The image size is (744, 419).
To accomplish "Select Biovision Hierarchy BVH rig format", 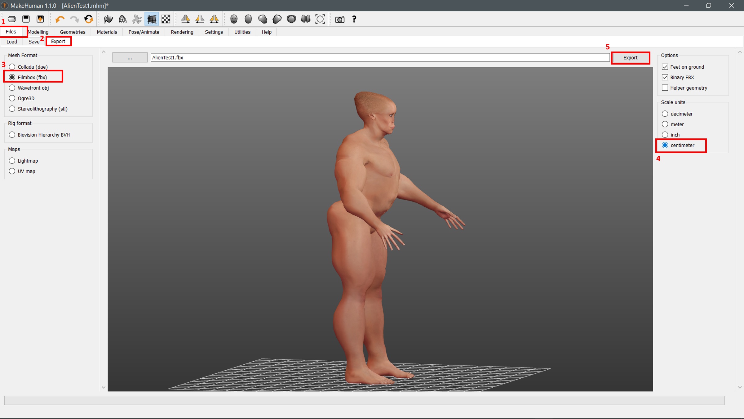I will click(x=39, y=135).
